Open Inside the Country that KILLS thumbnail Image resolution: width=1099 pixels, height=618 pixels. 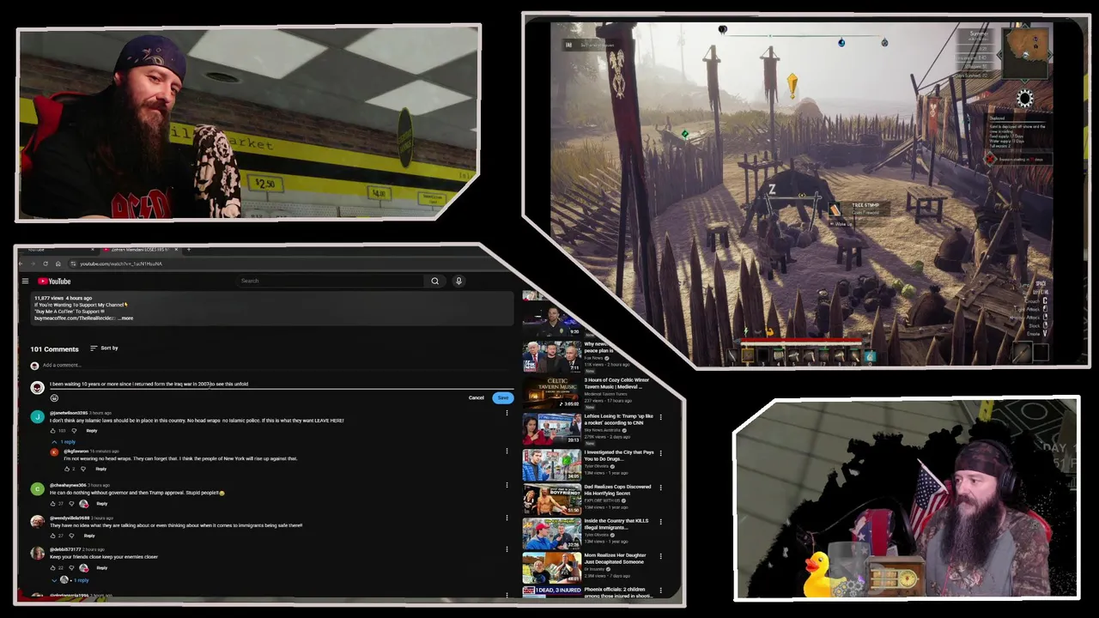(552, 533)
